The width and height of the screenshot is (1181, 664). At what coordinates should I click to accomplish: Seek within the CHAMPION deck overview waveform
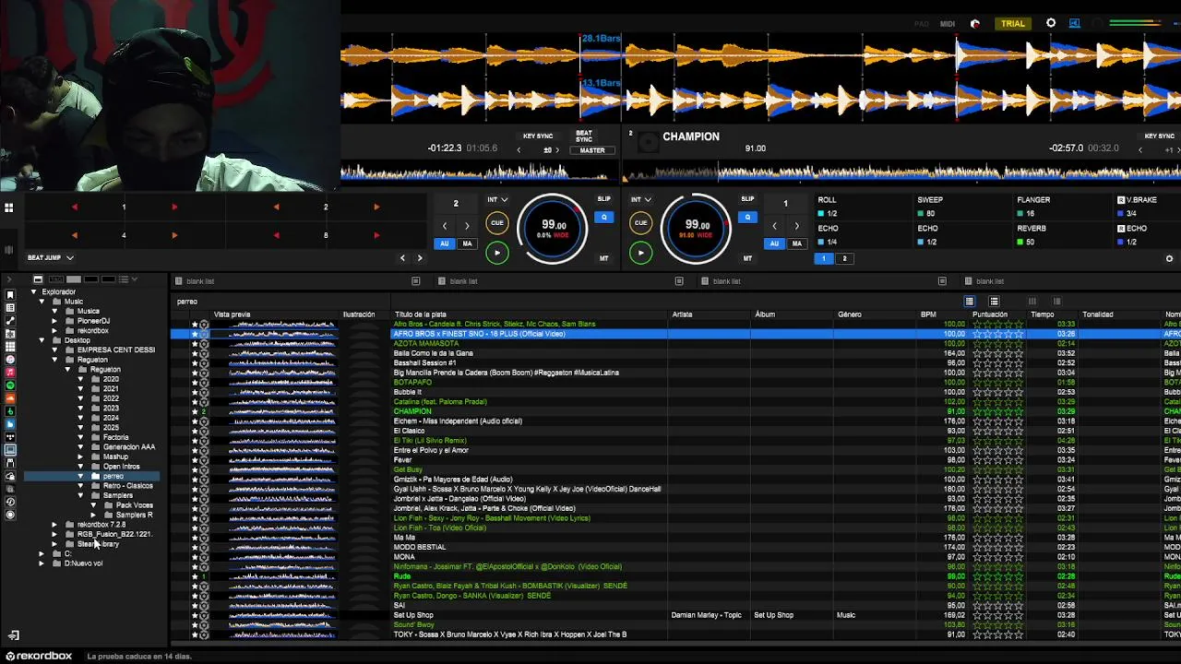901,172
